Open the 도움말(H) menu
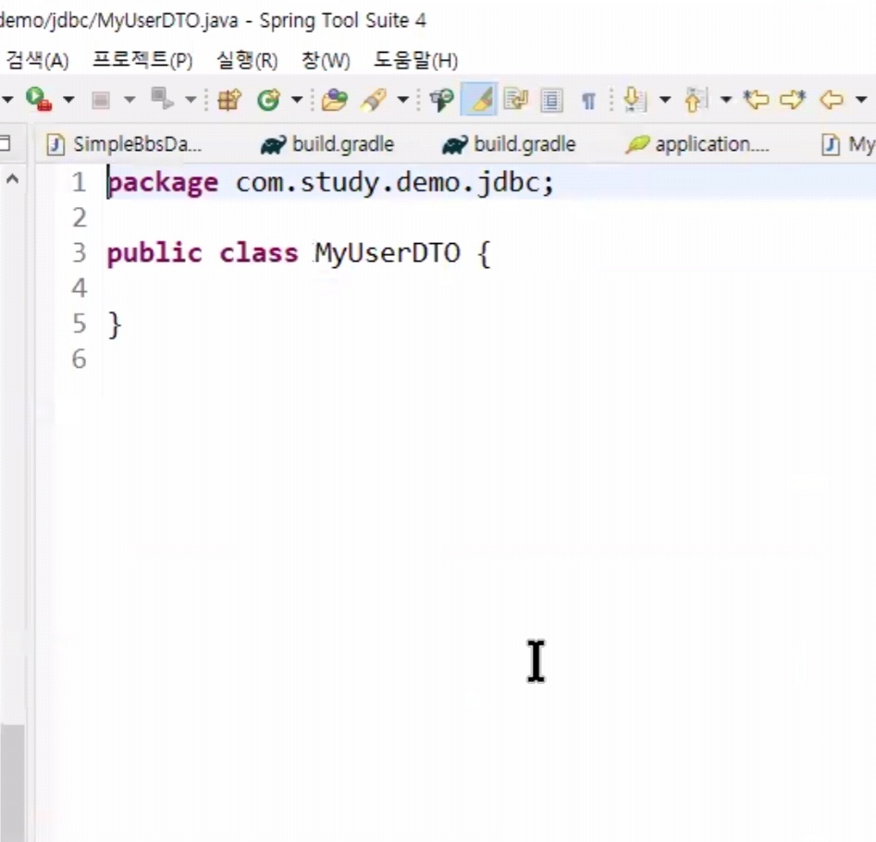 click(415, 60)
